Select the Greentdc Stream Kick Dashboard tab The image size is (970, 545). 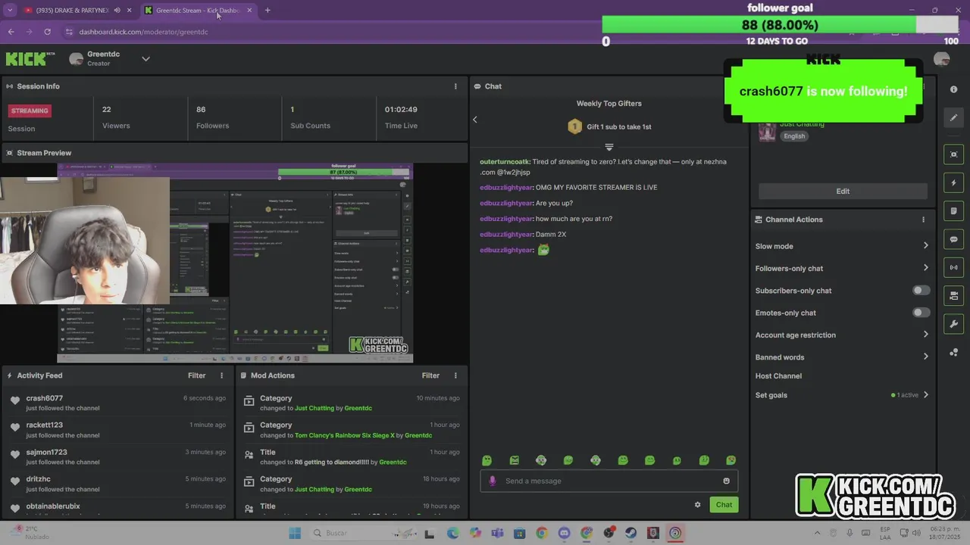(199, 11)
